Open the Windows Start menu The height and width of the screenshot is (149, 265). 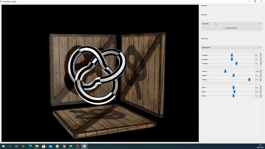[3, 146]
